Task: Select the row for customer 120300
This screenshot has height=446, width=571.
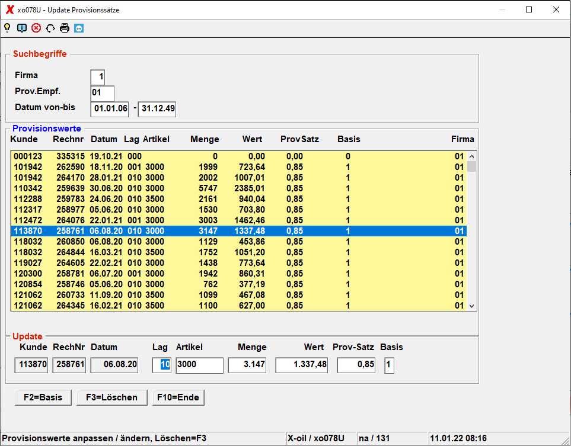Action: click(x=239, y=274)
